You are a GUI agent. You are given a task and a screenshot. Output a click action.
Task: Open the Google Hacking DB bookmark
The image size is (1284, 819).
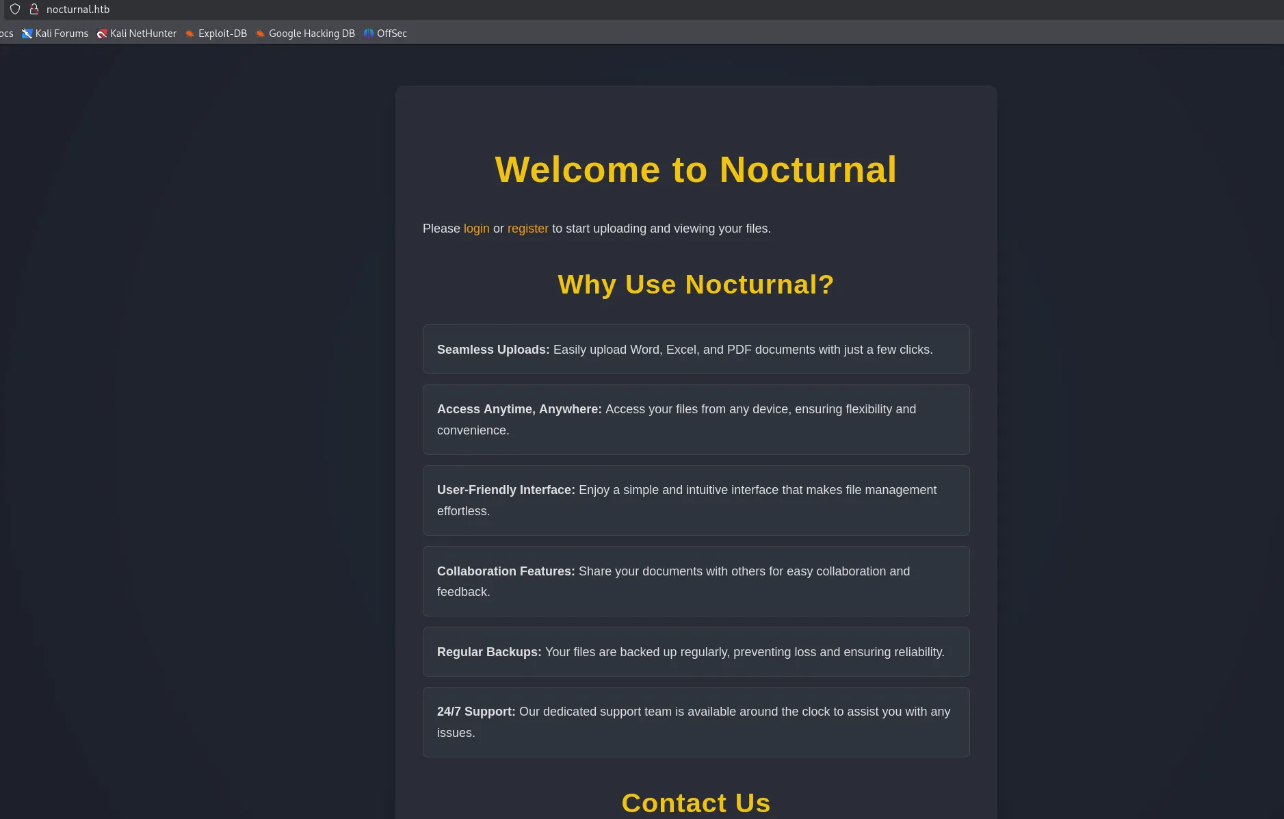point(306,34)
